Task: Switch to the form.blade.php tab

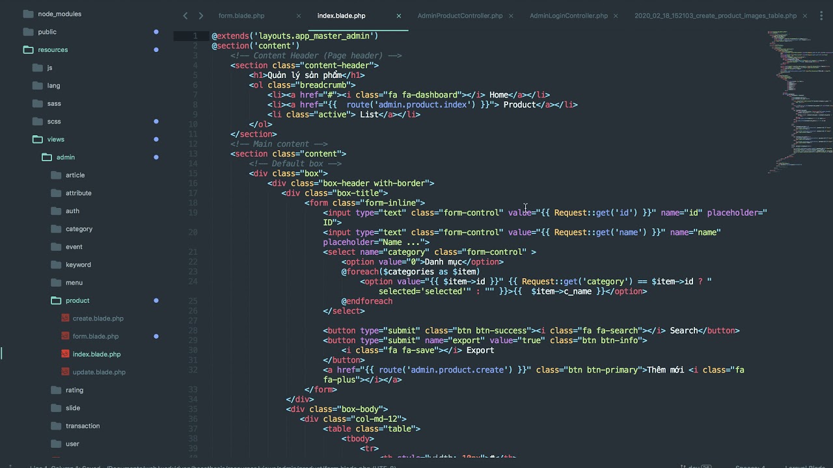Action: pyautogui.click(x=241, y=16)
